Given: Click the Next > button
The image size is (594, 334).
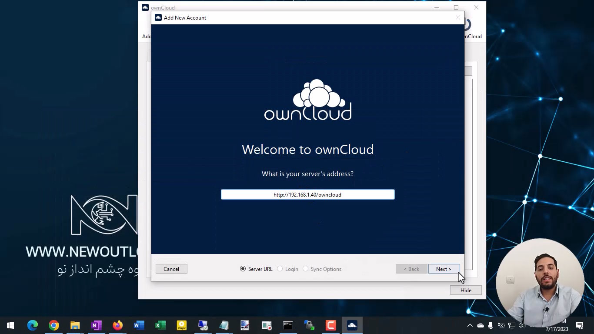Looking at the screenshot, I should [x=444, y=269].
